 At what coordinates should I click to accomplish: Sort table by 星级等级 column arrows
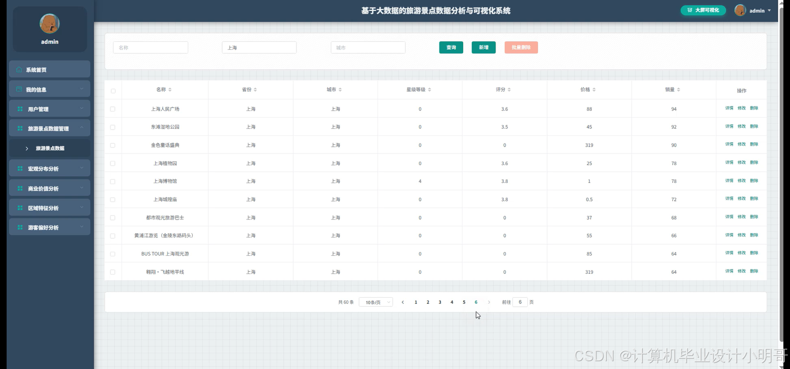click(429, 90)
